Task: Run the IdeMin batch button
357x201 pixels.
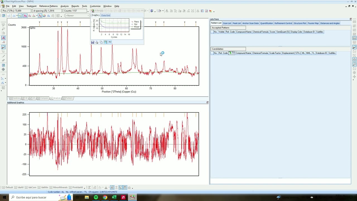Action: pyautogui.click(x=43, y=187)
